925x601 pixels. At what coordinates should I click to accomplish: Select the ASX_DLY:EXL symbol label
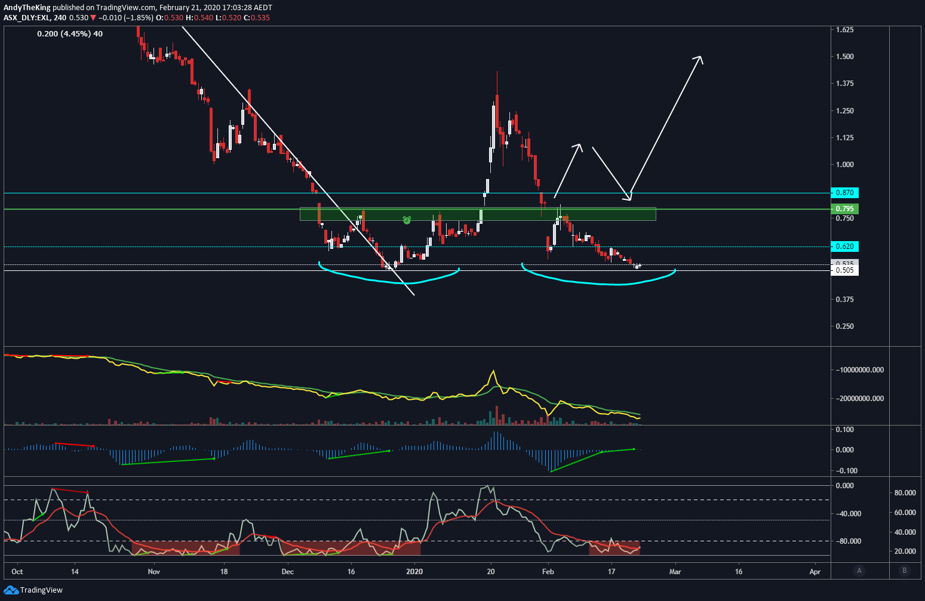pos(27,17)
